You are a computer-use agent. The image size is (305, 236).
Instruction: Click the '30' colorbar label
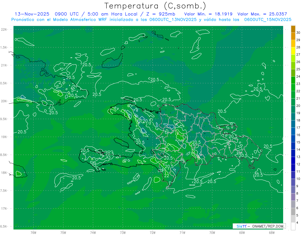click(x=298, y=33)
